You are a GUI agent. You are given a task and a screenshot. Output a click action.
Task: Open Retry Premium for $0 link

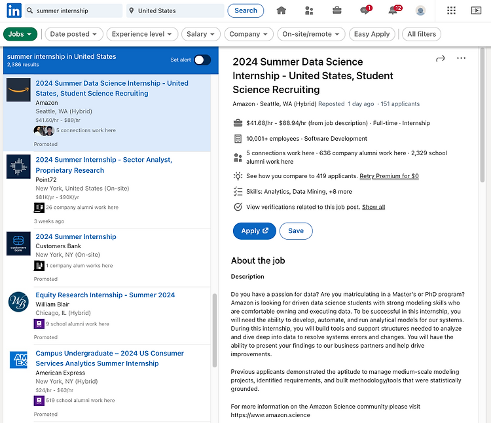(x=389, y=176)
